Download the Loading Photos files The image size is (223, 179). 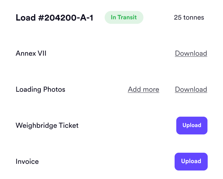point(191,90)
